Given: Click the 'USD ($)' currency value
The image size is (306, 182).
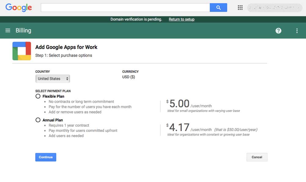Looking at the screenshot, I should (x=129, y=77).
